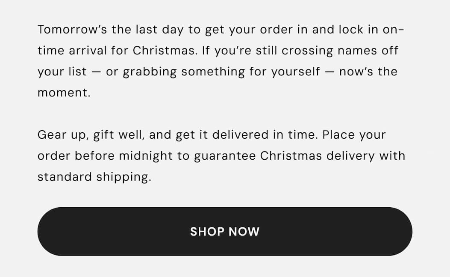The image size is (450, 277).
Task: Click the left side of the SHOP NOW button
Action: [77, 231]
